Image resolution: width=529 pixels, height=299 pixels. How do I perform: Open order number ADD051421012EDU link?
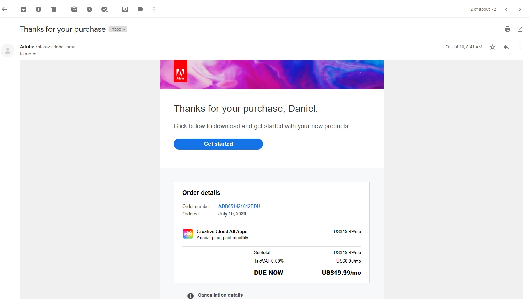click(x=239, y=206)
